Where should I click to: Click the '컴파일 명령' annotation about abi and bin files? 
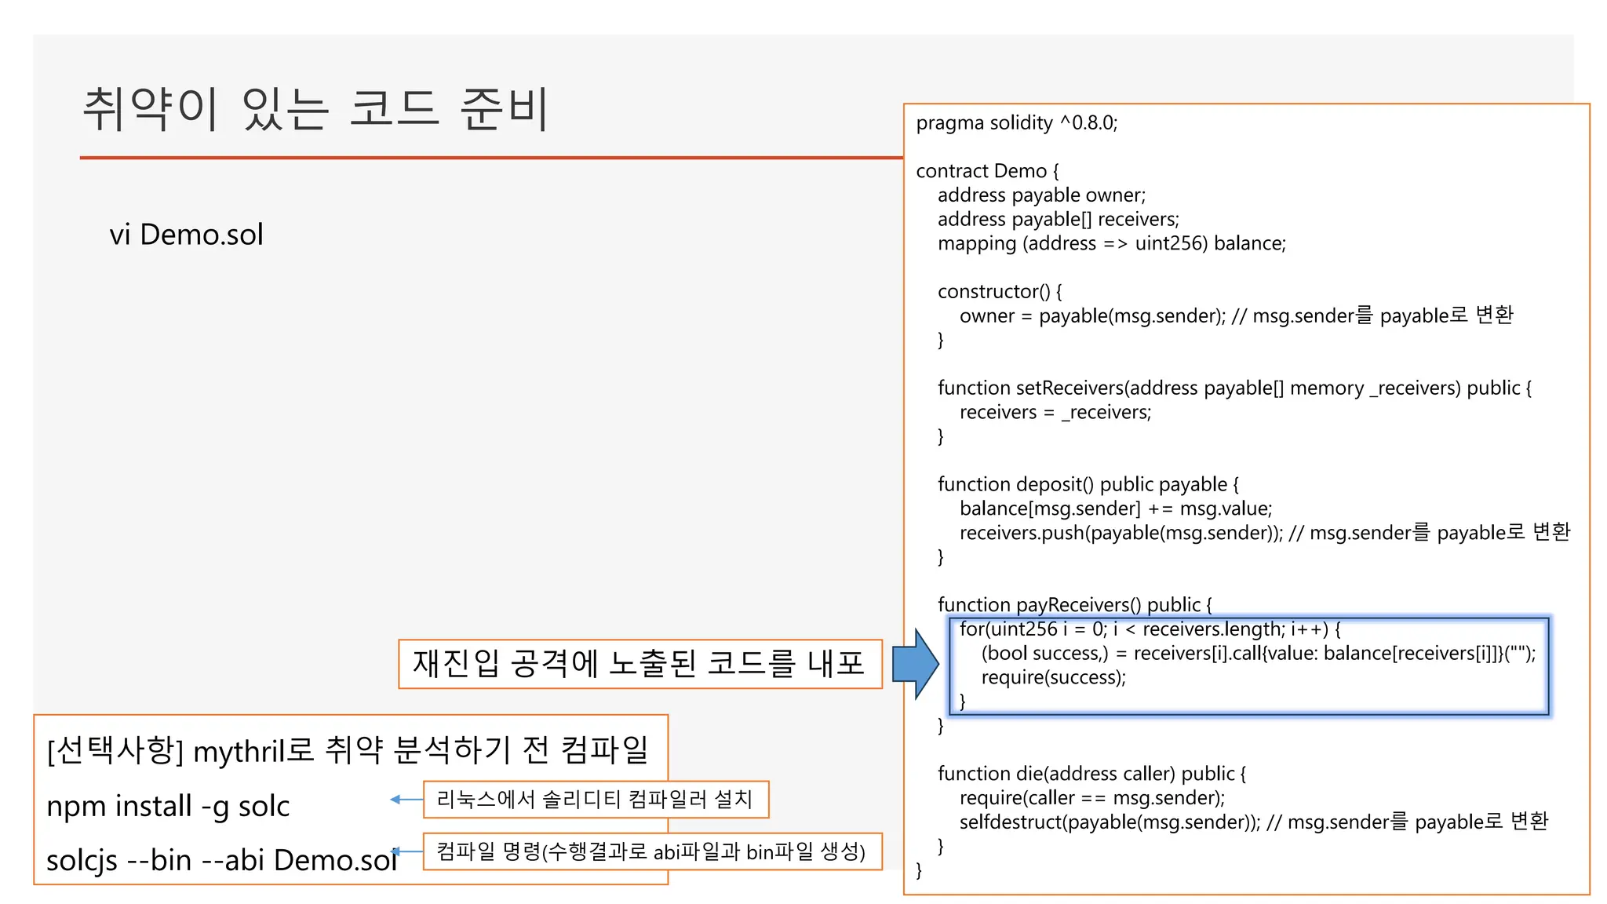pos(651,851)
